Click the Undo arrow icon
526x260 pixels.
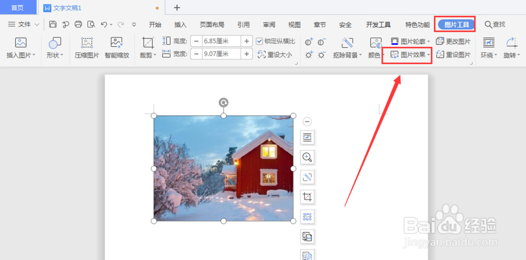coord(104,24)
